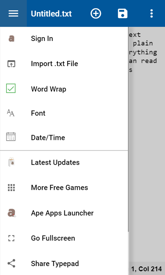Insert Date/Time from the menu

tap(64, 137)
